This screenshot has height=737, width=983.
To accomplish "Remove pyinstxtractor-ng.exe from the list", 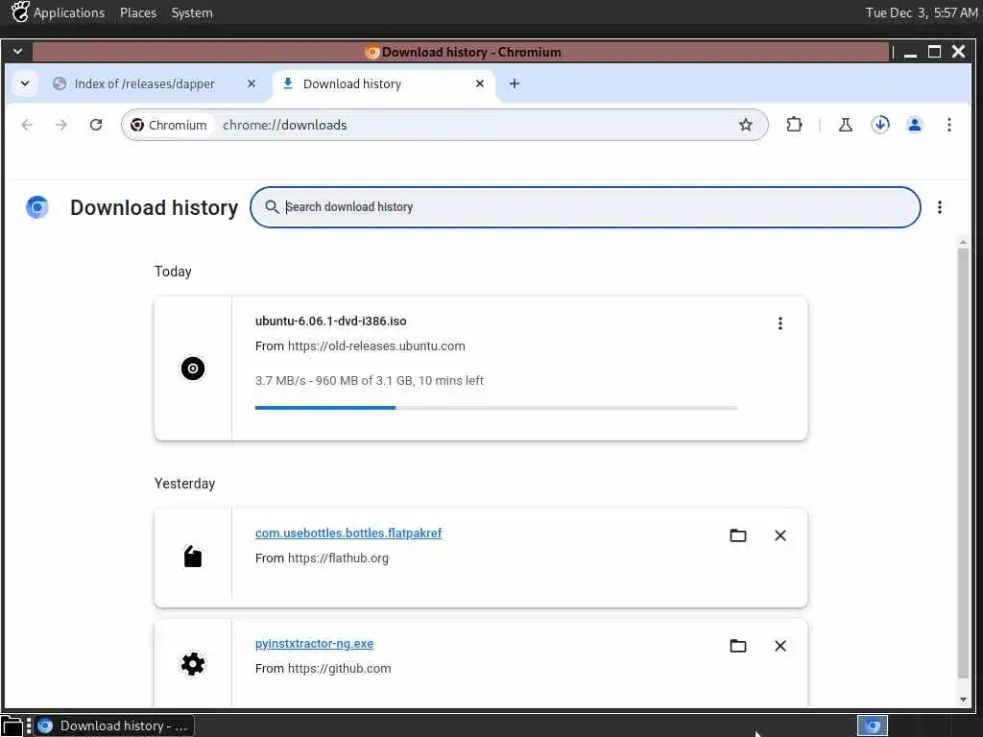I will [x=779, y=646].
